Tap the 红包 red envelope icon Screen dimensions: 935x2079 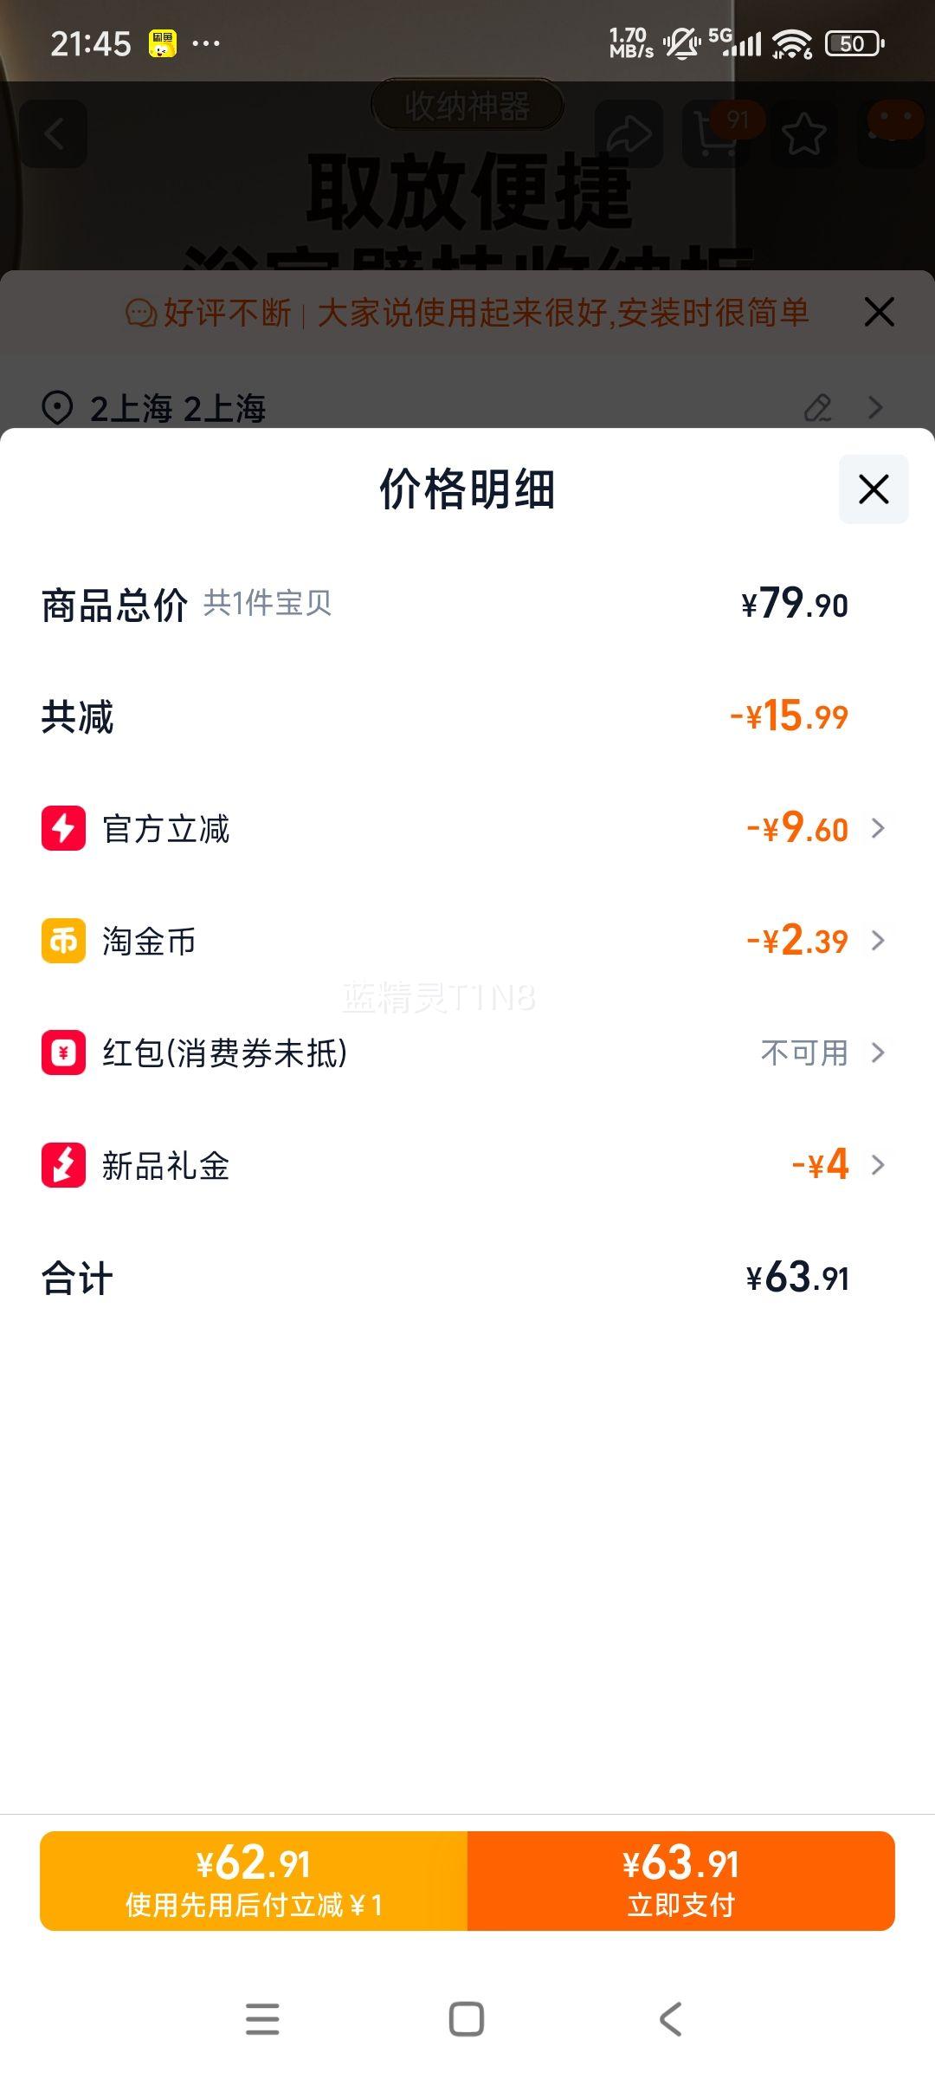[x=63, y=1052]
